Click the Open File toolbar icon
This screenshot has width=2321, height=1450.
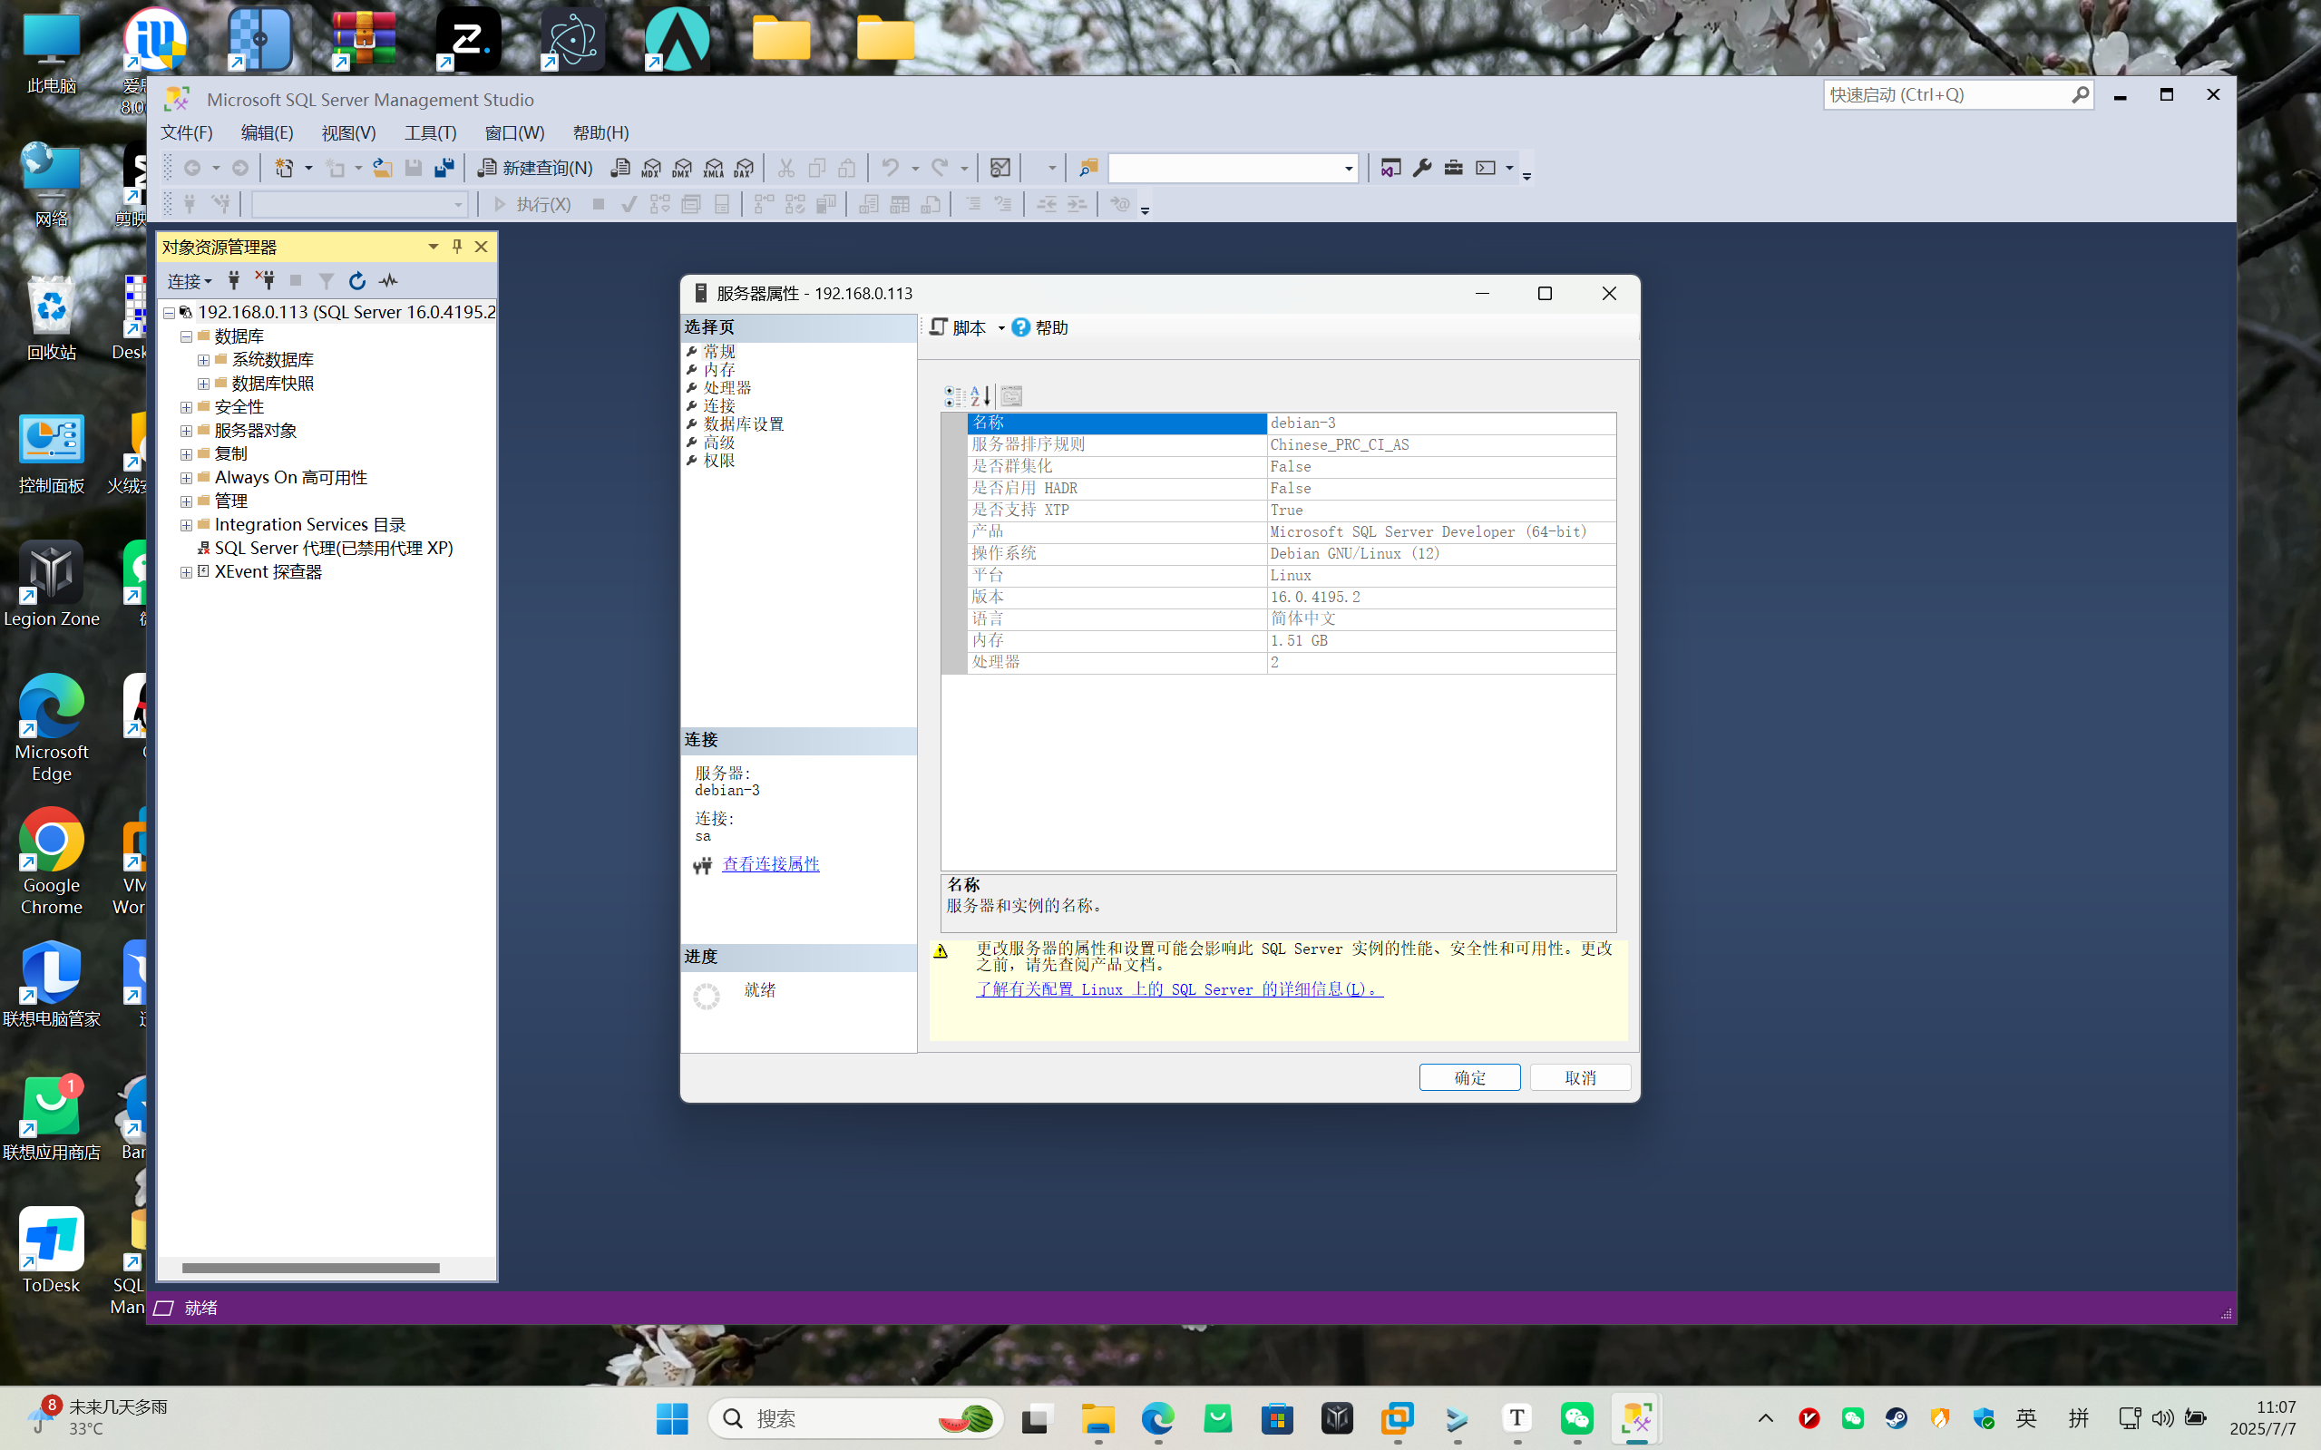click(x=383, y=168)
